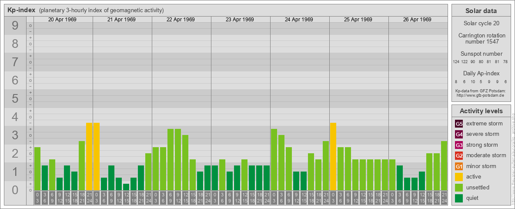The height and width of the screenshot is (209, 515).
Task: Click the Daily Ap-index label
Action: pos(481,73)
